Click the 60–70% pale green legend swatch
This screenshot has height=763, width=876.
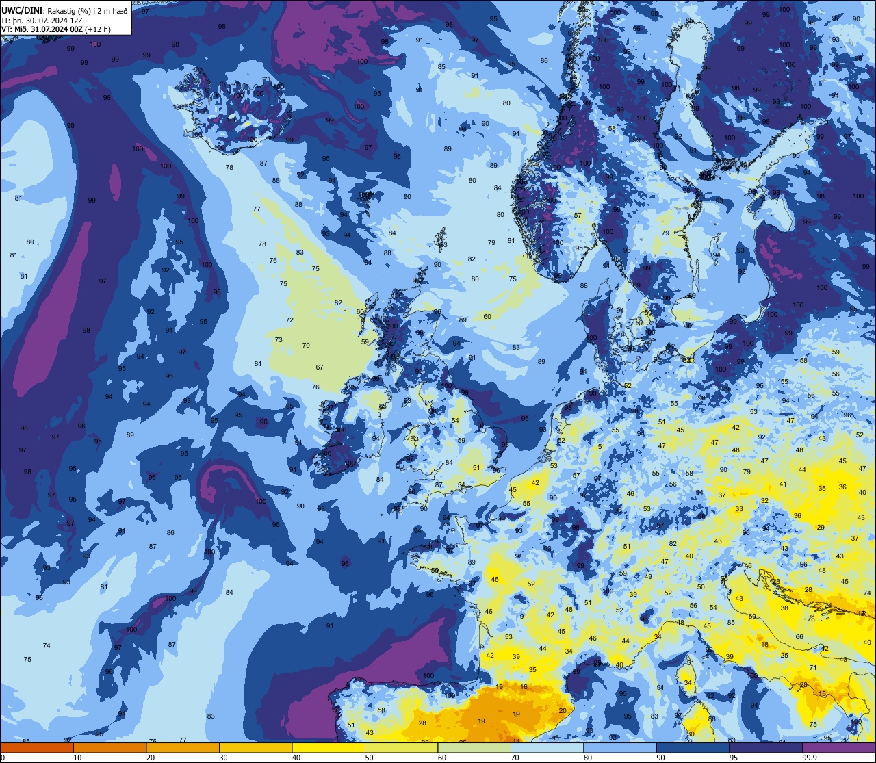coord(474,747)
